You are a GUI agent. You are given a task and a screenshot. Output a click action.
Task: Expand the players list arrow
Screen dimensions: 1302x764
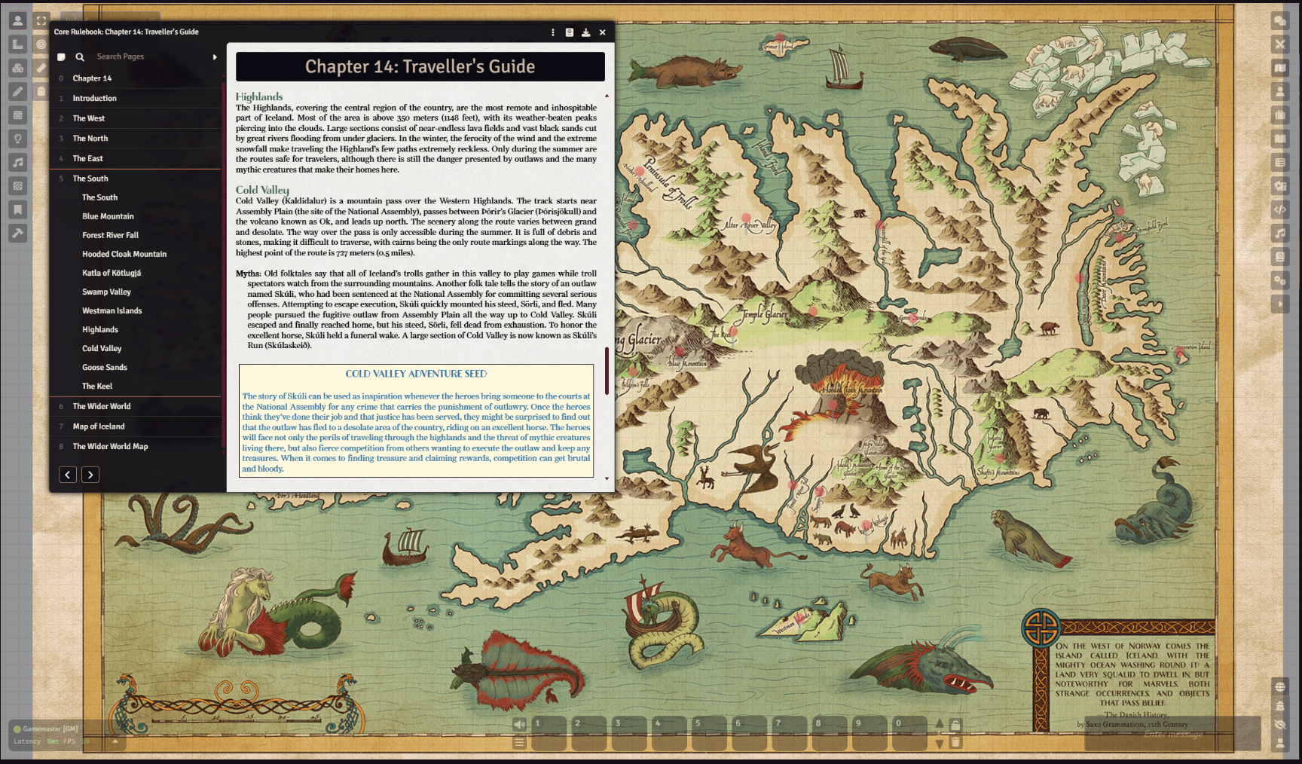click(x=115, y=741)
